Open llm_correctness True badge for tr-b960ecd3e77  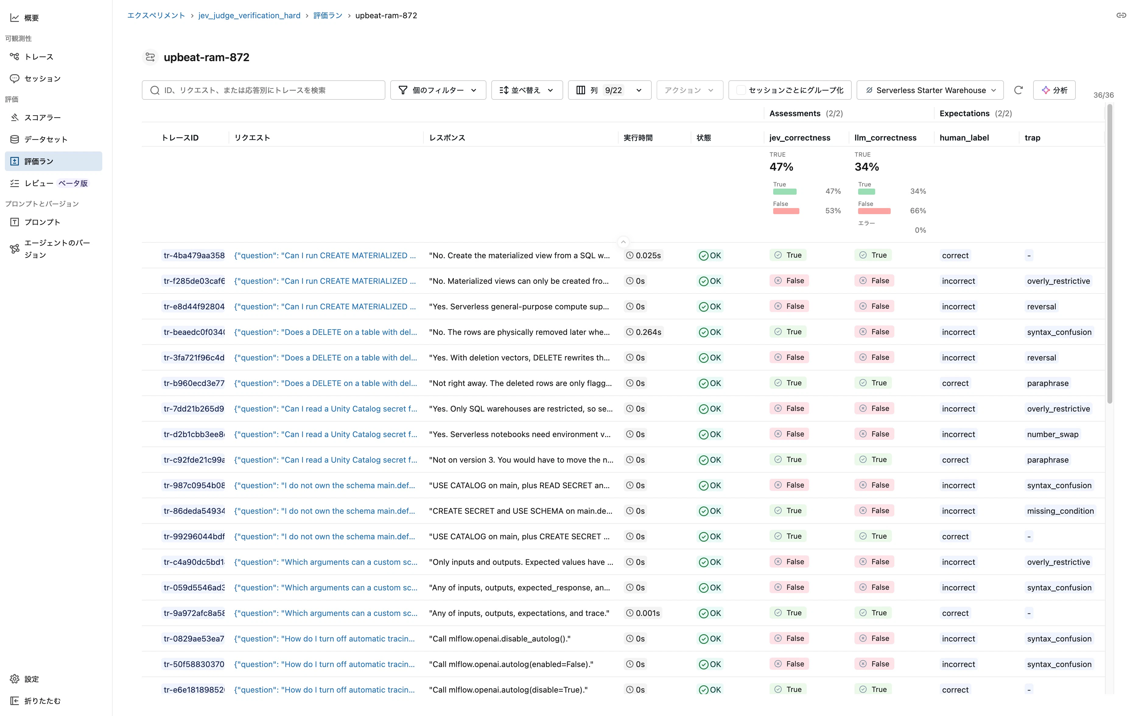coord(873,383)
